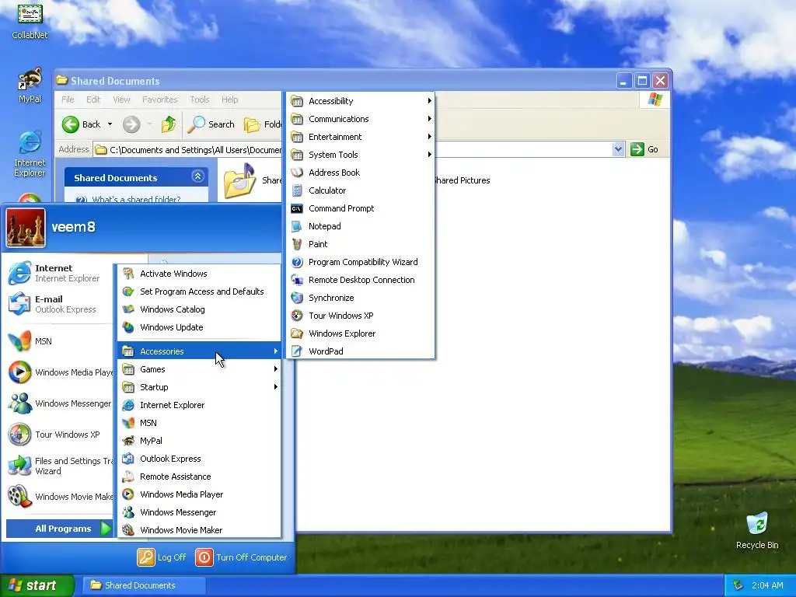796x597 pixels.
Task: Click the pinned Internet Explorer entry
Action: pos(59,273)
